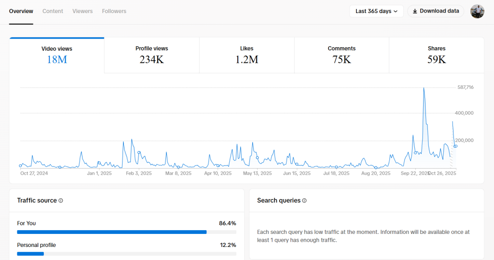Click the For You traffic progress bar
This screenshot has width=494, height=260.
111,232
